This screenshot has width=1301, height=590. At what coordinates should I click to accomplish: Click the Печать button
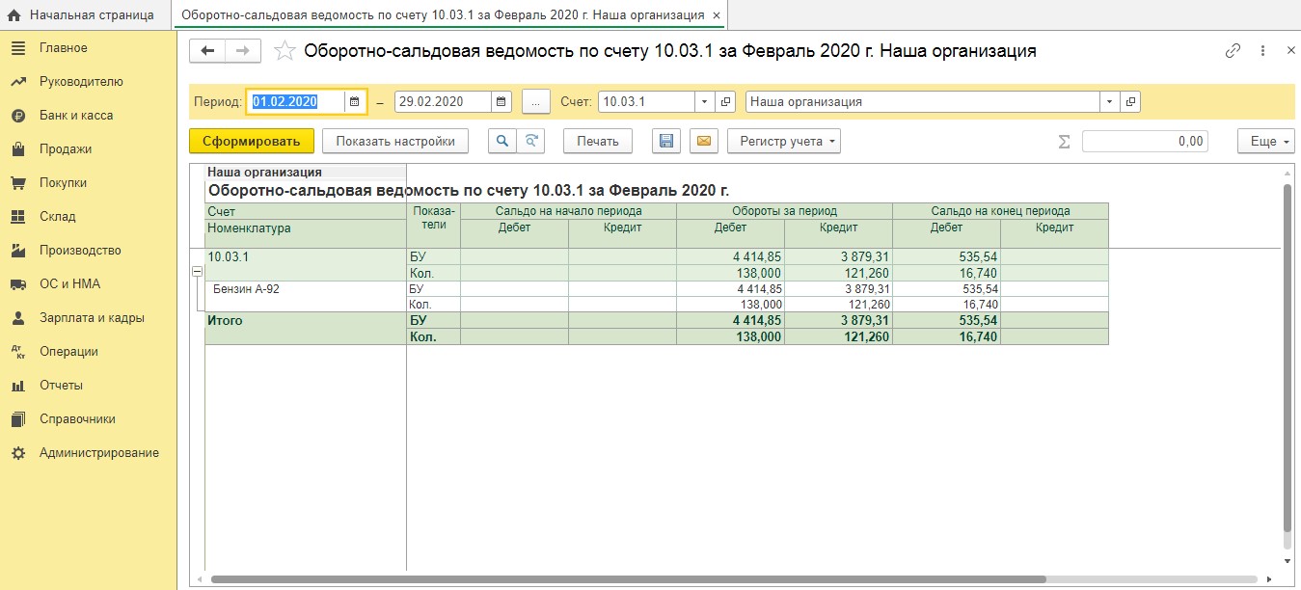click(x=598, y=141)
